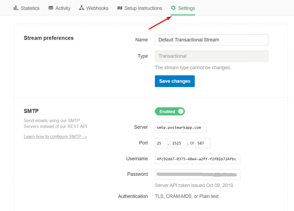294x211 pixels.
Task: Click the Username field label
Action: (x=137, y=159)
